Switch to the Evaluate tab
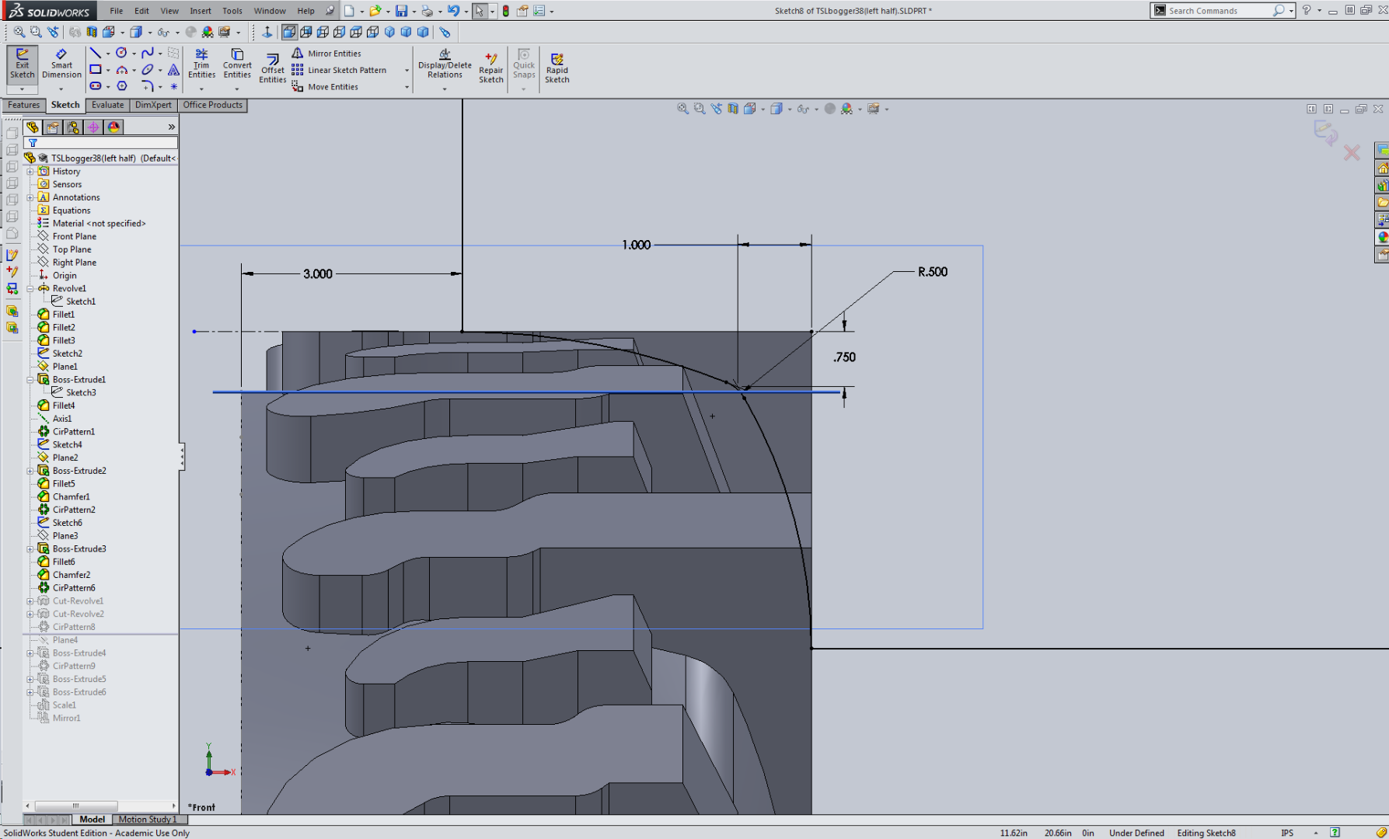This screenshot has width=1389, height=839. click(x=107, y=105)
